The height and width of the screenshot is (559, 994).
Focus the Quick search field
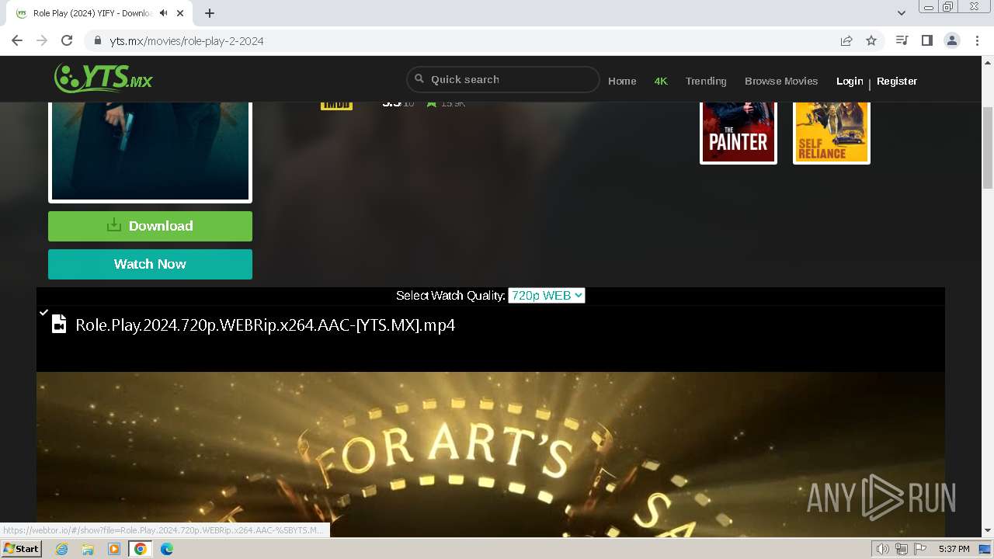pyautogui.click(x=503, y=79)
